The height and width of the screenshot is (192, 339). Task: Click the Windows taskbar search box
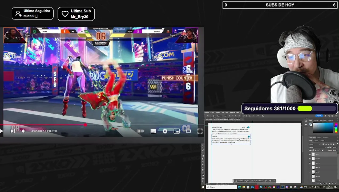click(221, 187)
